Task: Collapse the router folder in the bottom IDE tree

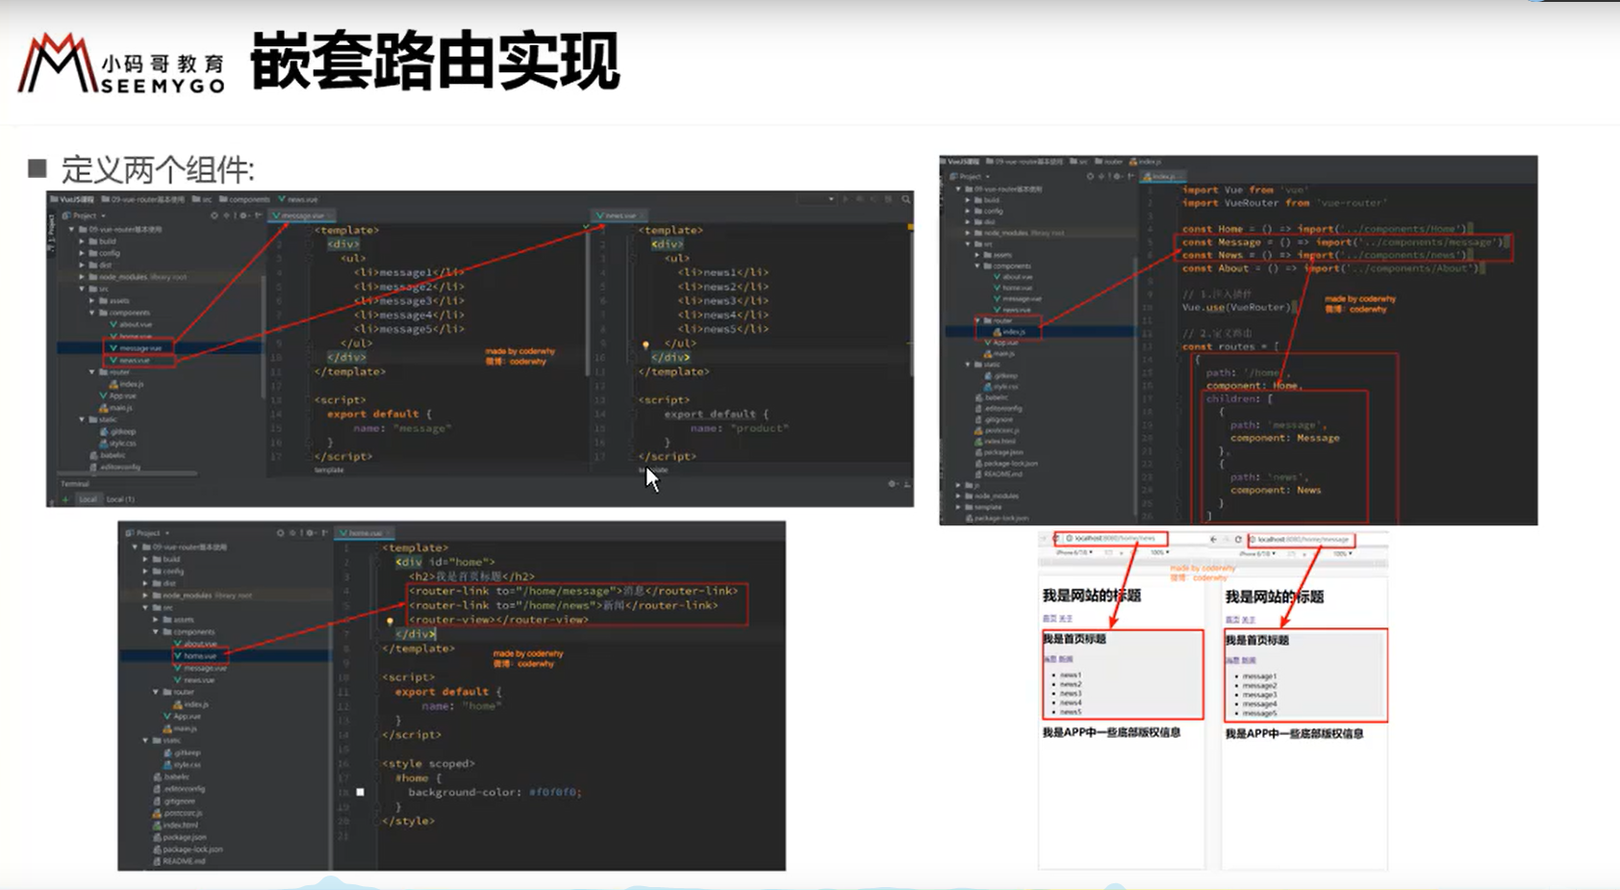Action: coord(156,692)
